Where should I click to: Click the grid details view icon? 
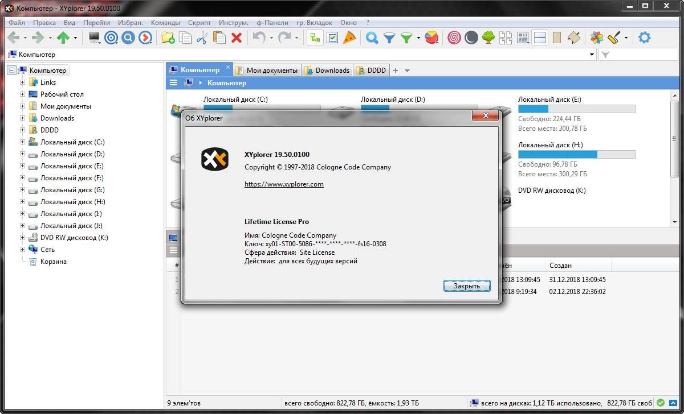pos(523,38)
